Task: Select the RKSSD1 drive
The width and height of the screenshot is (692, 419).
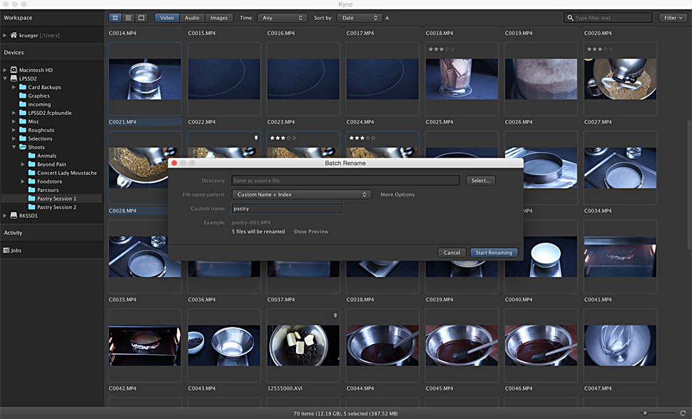Action: click(x=24, y=216)
